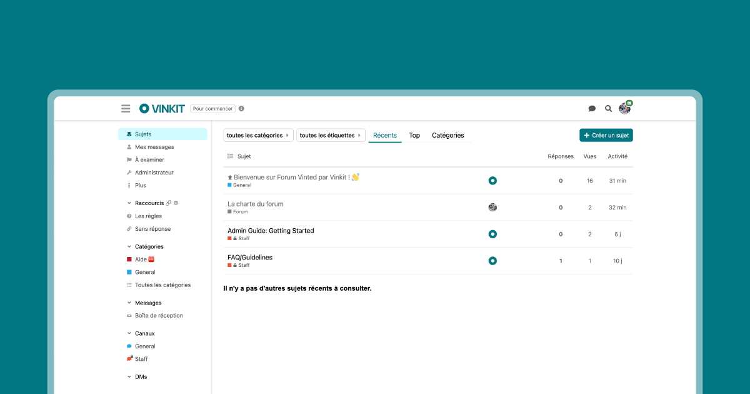The height and width of the screenshot is (394, 750).
Task: Click '31 min' activity of Bienvenue topic
Action: (617, 181)
